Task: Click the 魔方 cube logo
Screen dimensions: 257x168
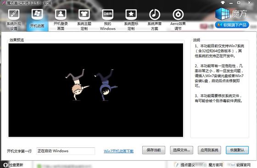Action: pos(222,14)
